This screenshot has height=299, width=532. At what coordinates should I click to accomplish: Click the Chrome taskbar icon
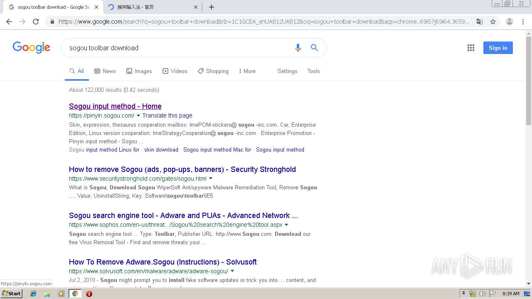pyautogui.click(x=75, y=294)
